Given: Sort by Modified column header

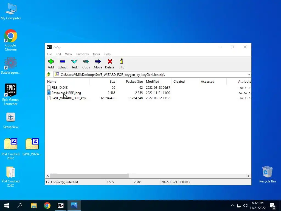Looking at the screenshot, I should [158, 81].
